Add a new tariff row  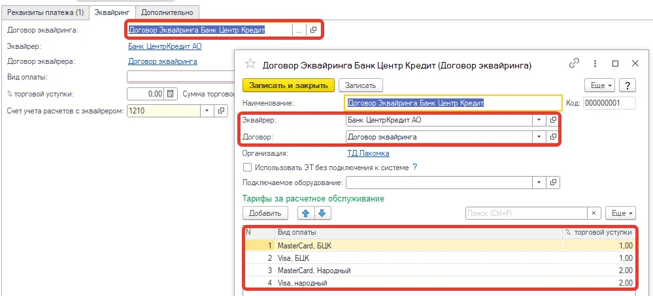[265, 213]
